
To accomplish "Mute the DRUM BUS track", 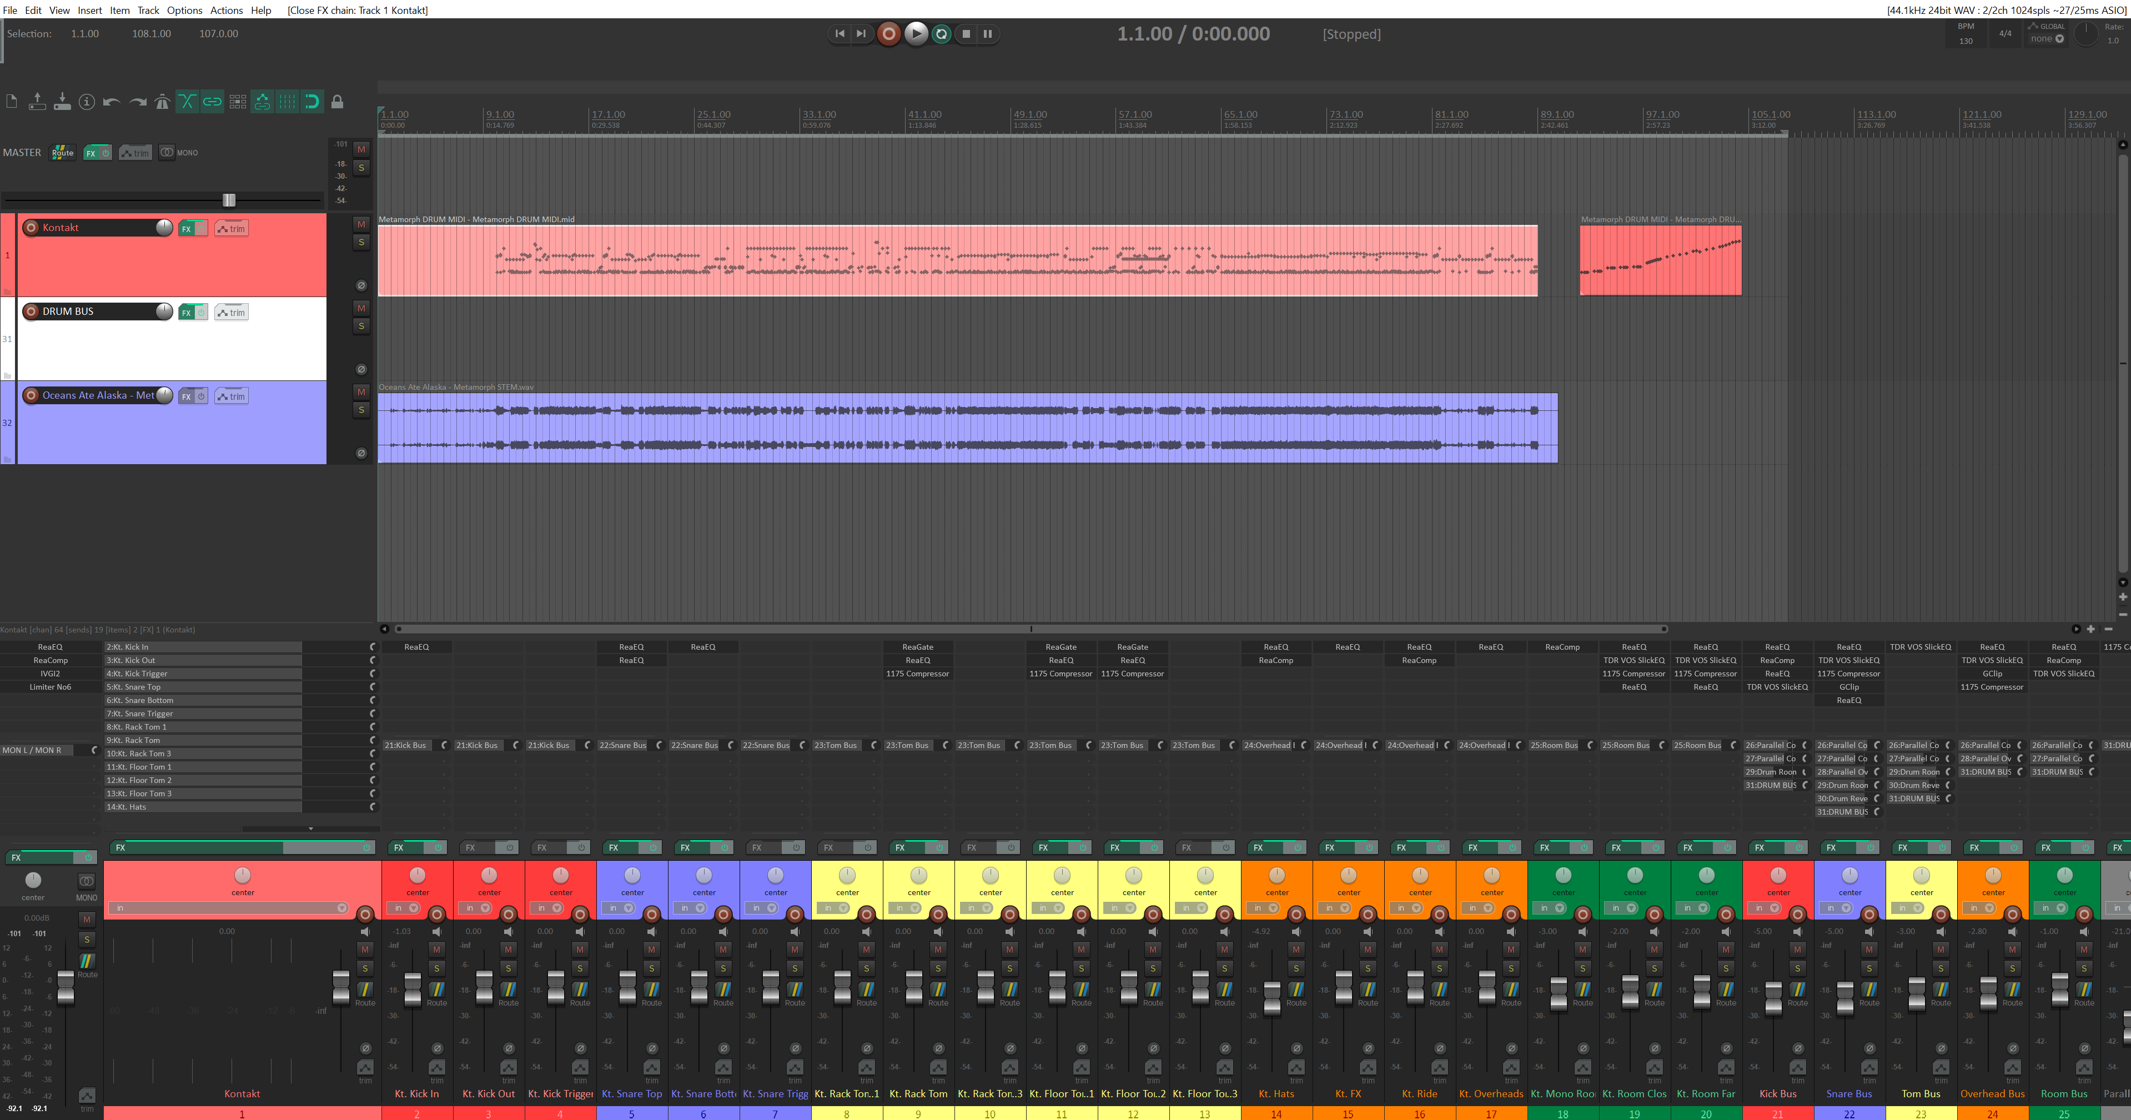I will point(361,308).
